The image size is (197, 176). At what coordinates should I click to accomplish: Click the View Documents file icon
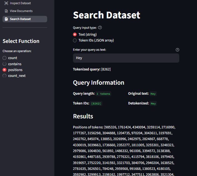pyautogui.click(x=6, y=11)
